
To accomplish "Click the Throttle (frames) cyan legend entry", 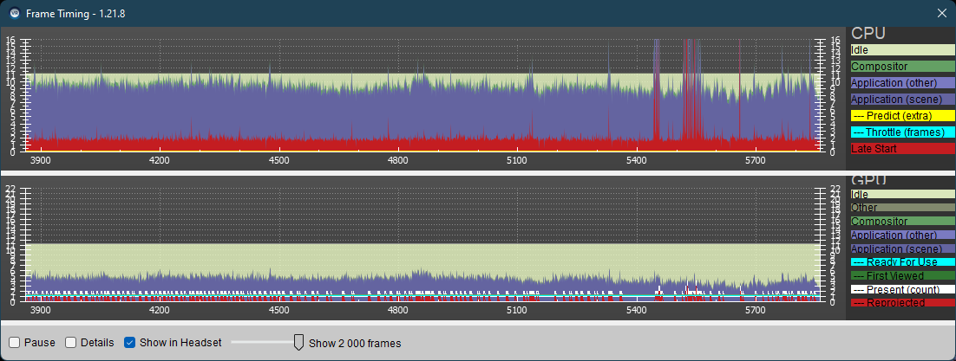I will point(902,132).
